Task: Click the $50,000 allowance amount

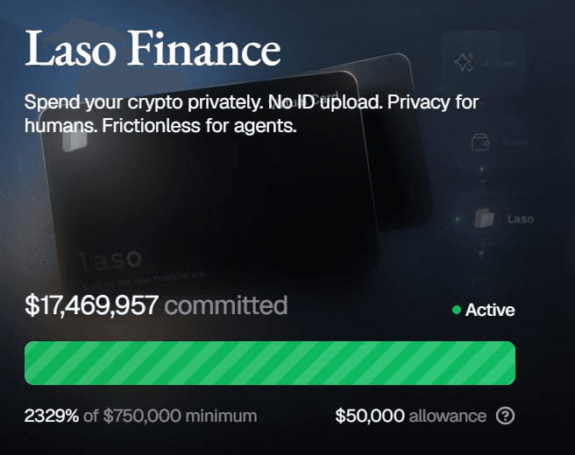Action: [x=370, y=416]
